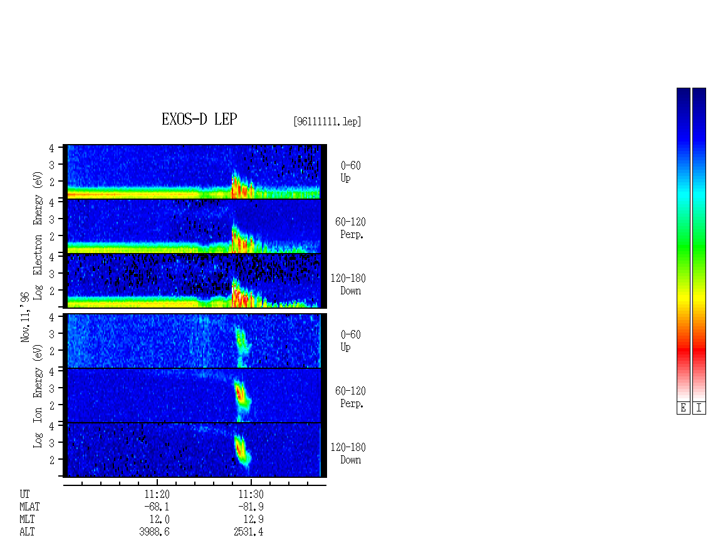708x548 pixels.
Task: Click the ion 120-180 Down pitch-angle label
Action: tap(348, 453)
